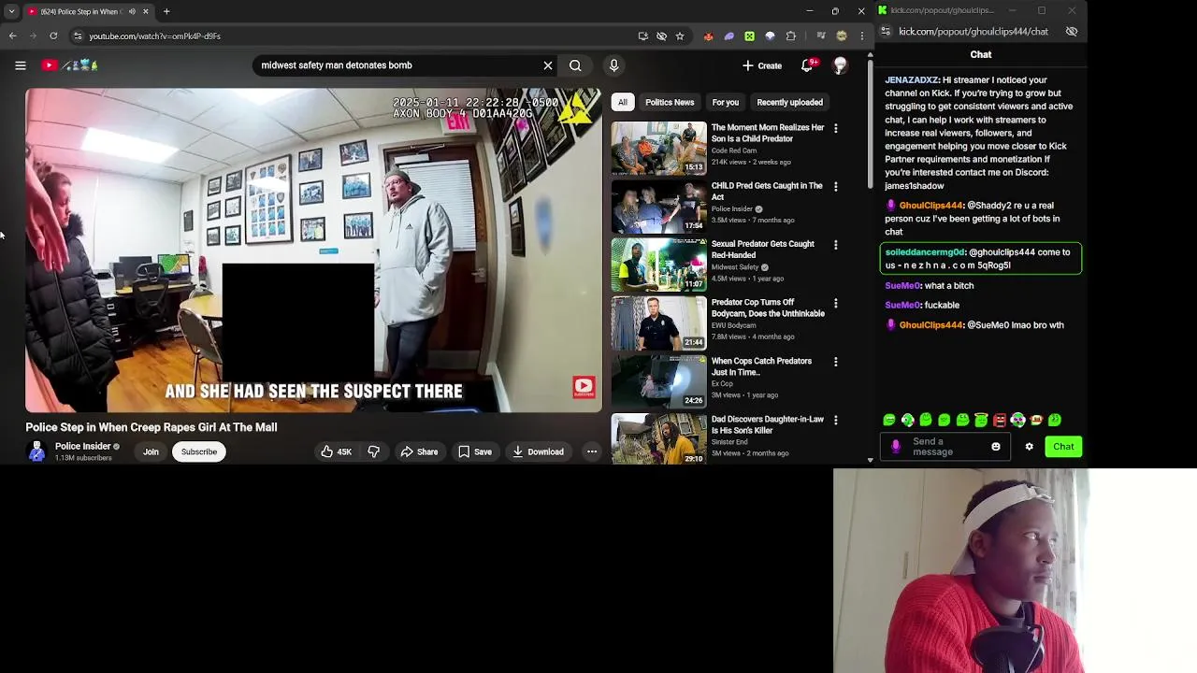Click the eye-slash icon in Kick address bar
The width and height of the screenshot is (1197, 673).
pos(1072,32)
